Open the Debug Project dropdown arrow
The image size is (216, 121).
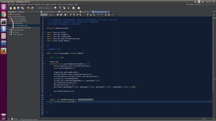(76, 8)
